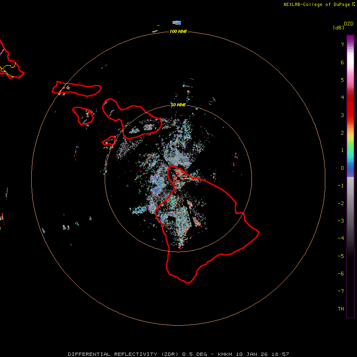Click the 0 dB value on legend
The width and height of the screenshot is (357, 357).
click(342, 168)
